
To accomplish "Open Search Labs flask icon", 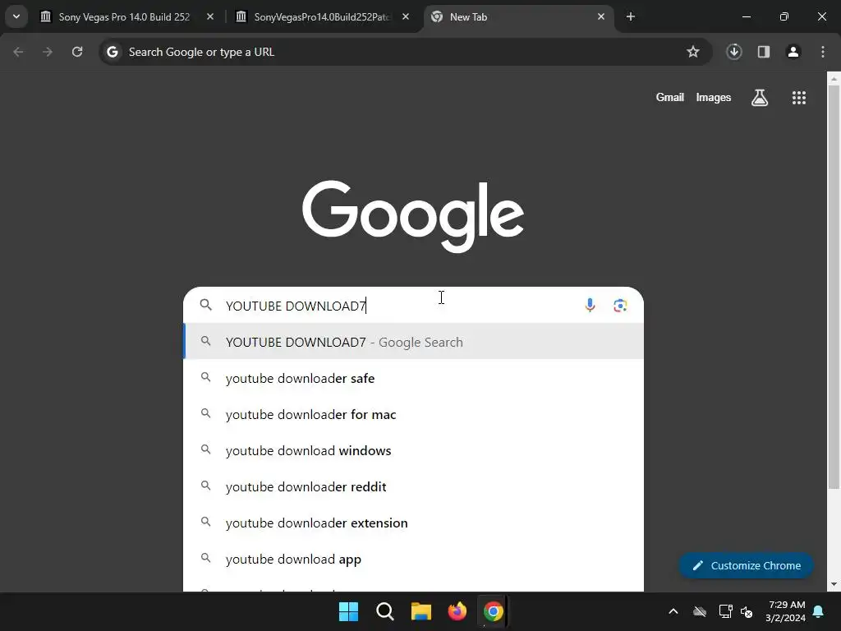I will (x=760, y=98).
